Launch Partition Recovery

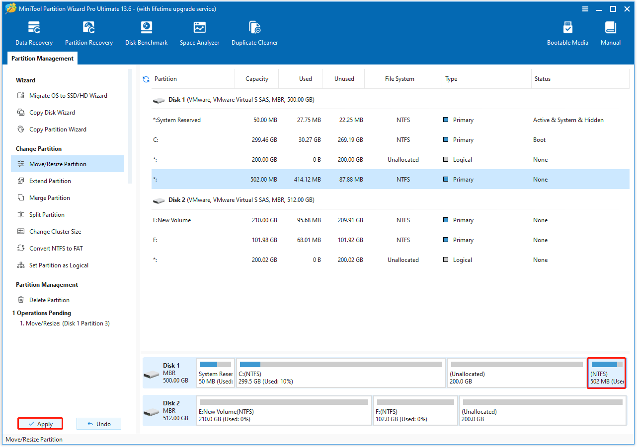(89, 34)
